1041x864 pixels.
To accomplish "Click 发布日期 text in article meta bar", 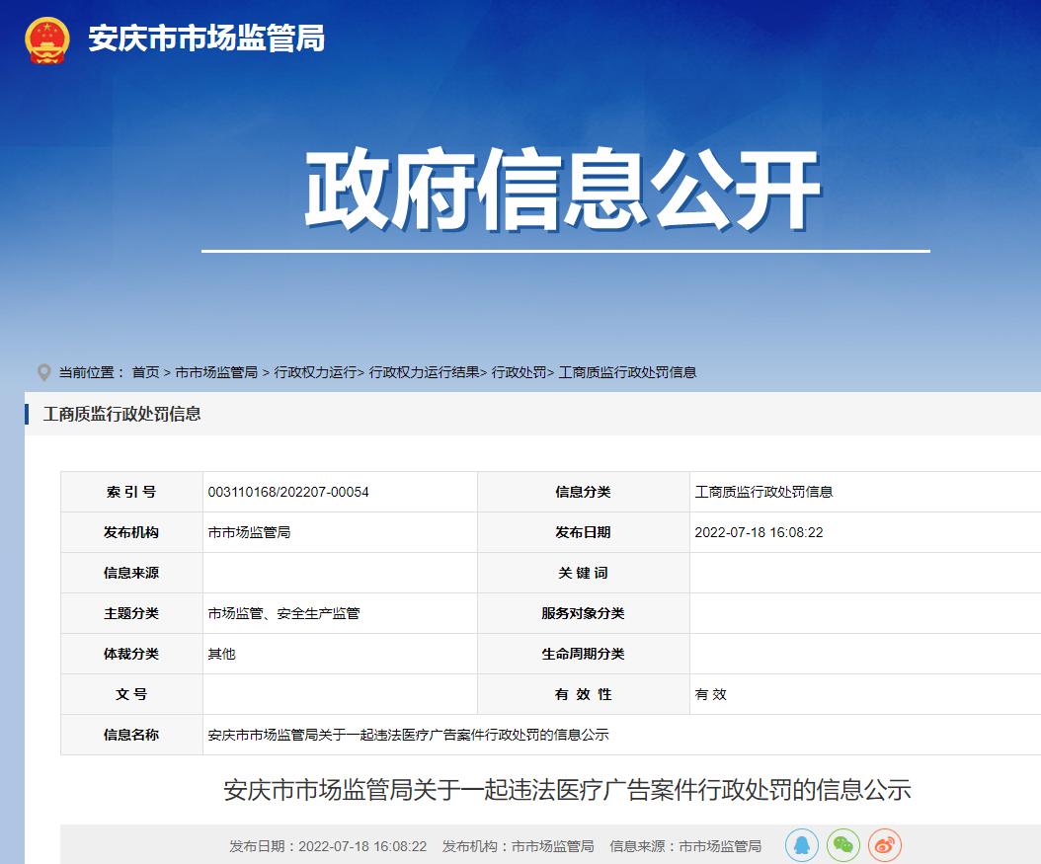I will [328, 846].
